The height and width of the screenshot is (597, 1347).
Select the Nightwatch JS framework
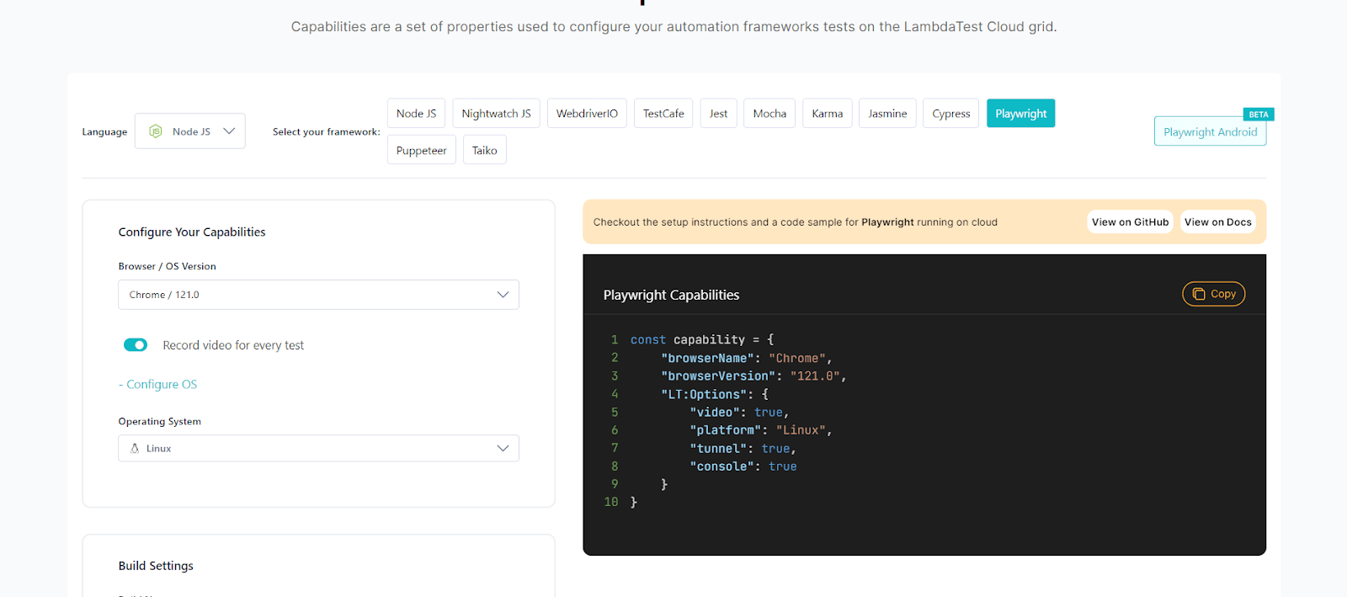[x=496, y=114]
